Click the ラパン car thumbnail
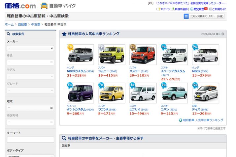Image resolution: width=236 pixels, height=157 pixels. click(x=174, y=93)
